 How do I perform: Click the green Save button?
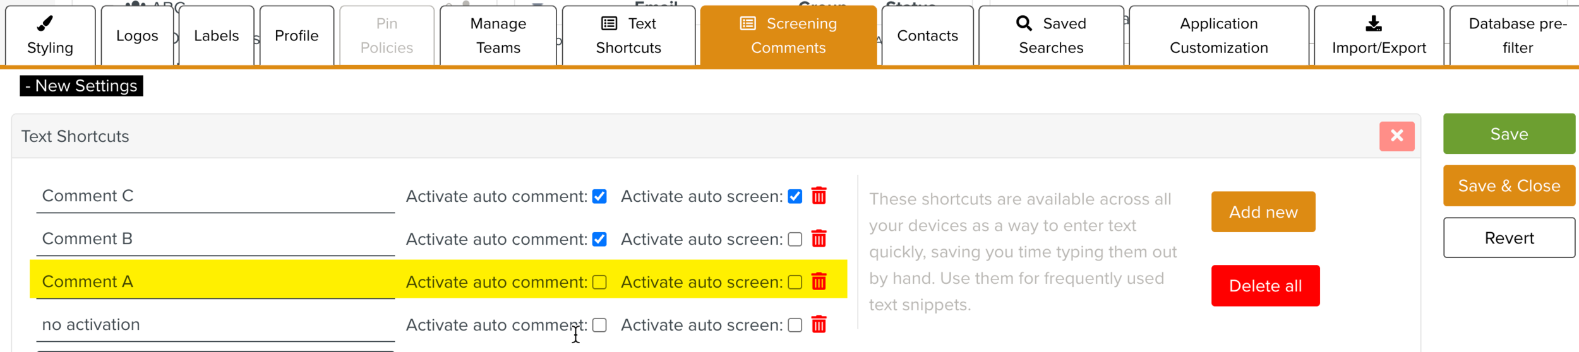pyautogui.click(x=1509, y=134)
